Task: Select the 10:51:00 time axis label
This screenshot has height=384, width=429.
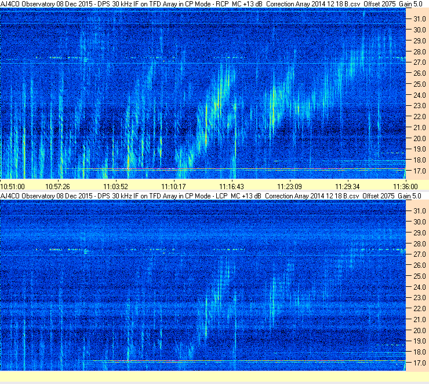Action: [12, 186]
